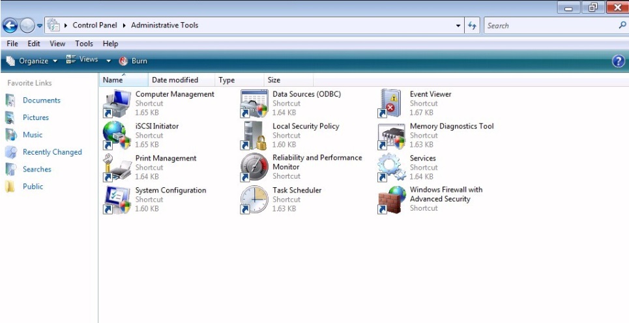Screen dimensions: 629x323
Task: Open the Views dropdown arrow
Action: click(x=109, y=61)
